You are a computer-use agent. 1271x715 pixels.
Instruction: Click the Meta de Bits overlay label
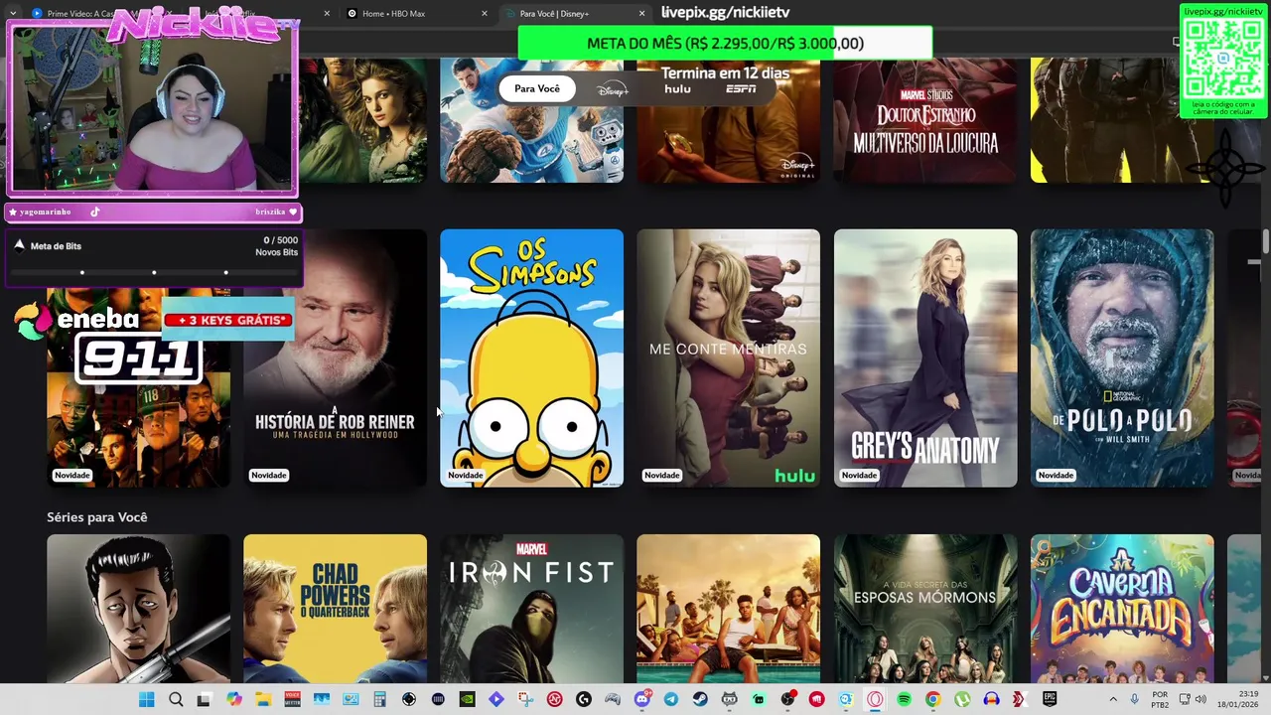(x=56, y=245)
